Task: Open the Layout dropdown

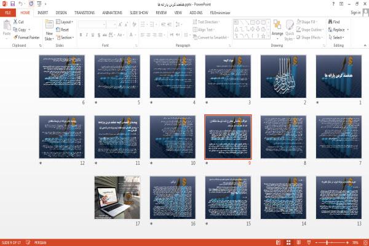Action: coord(65,22)
